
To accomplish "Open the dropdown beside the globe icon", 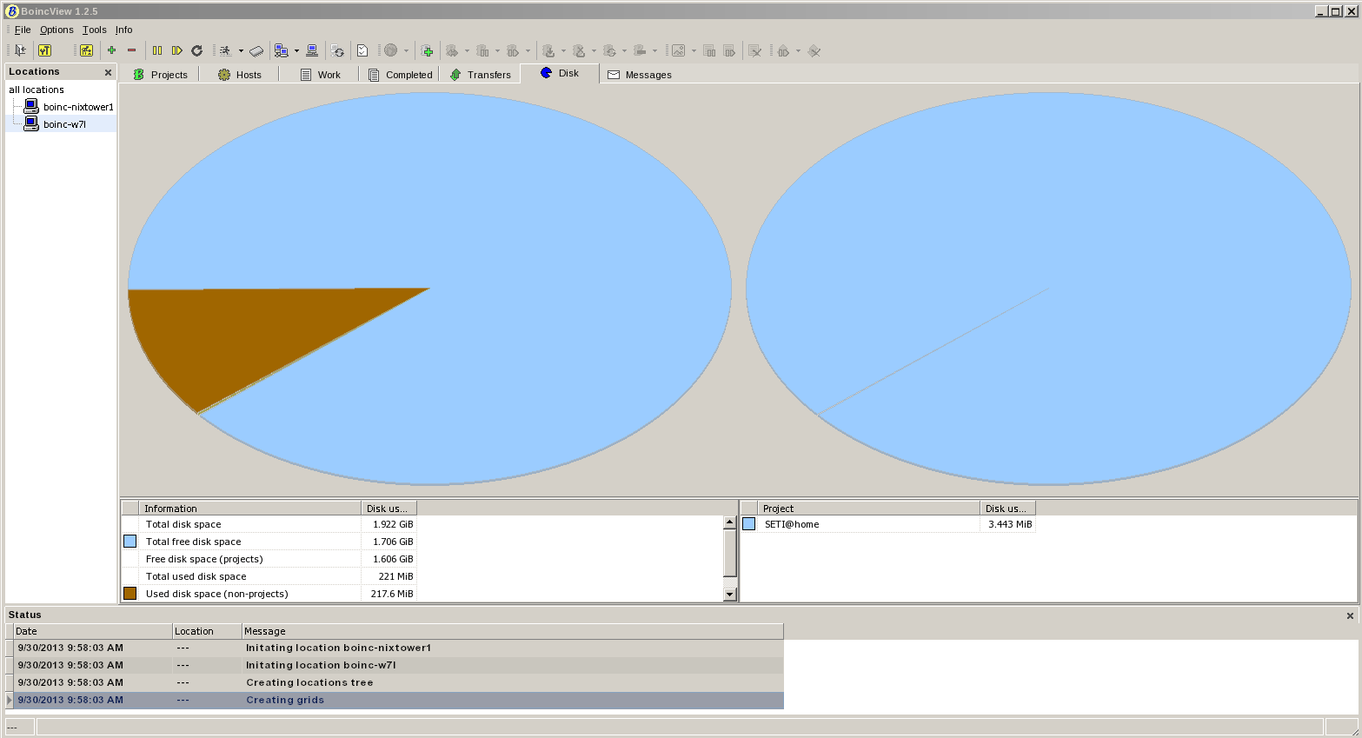I will pyautogui.click(x=406, y=50).
